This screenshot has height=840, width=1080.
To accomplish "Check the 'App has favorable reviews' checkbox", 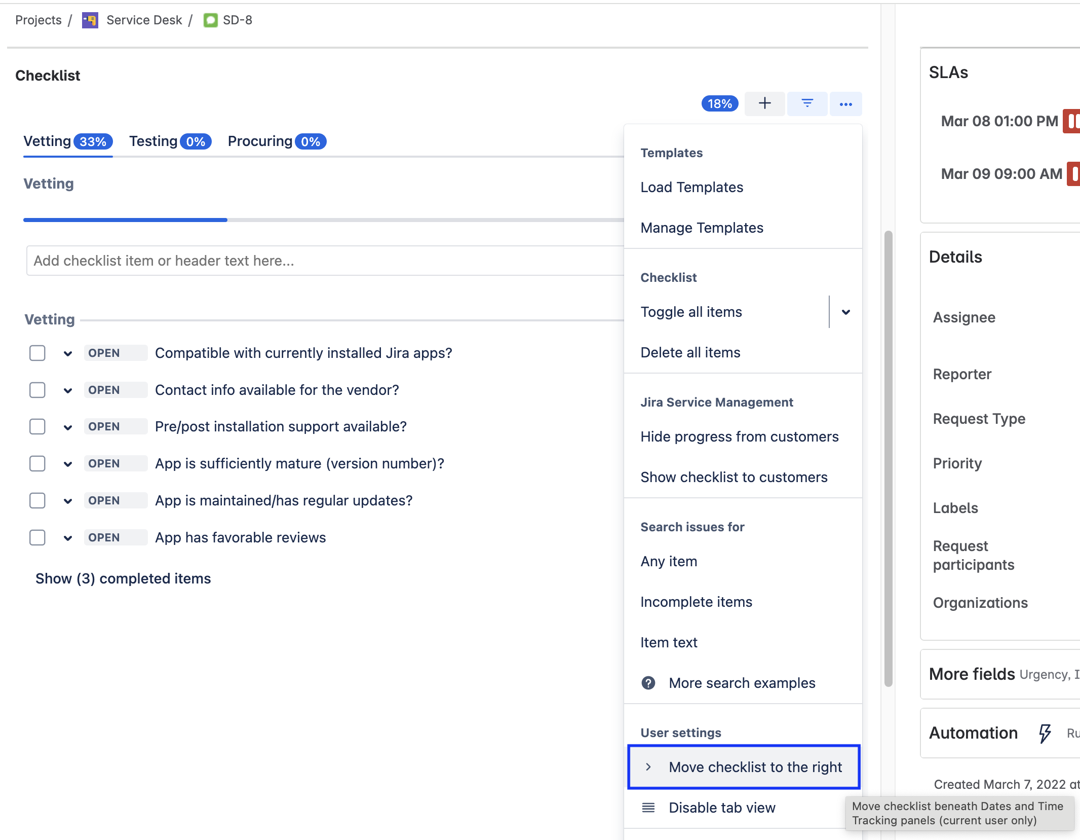I will point(37,537).
